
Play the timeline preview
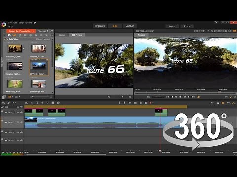pos(180,97)
